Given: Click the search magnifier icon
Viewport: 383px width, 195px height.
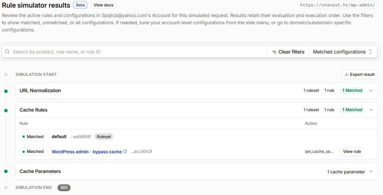Looking at the screenshot, I should [x=7, y=52].
